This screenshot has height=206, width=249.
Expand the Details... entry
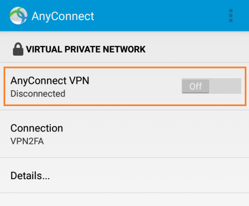pyautogui.click(x=125, y=175)
